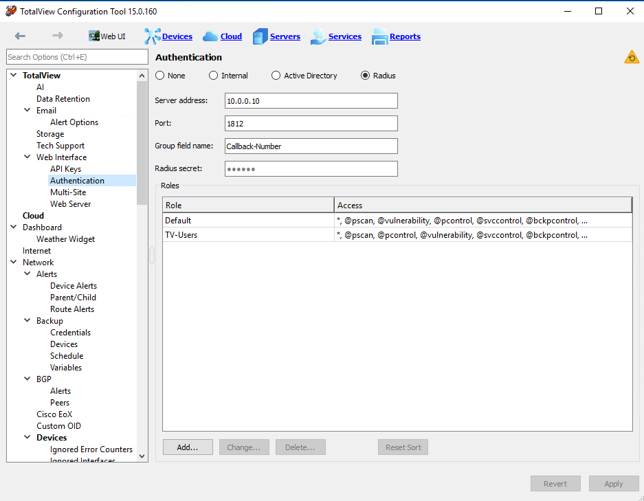Click the Role column header
This screenshot has width=644, height=501.
(248, 205)
